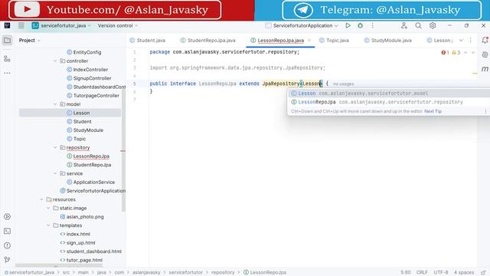Debug ServicefortutorApplication with bug icon
This screenshot has height=276, width=490.
pos(361,25)
